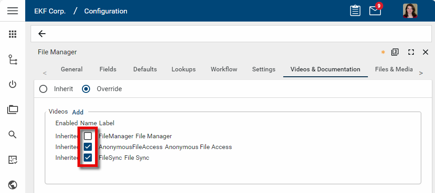Switch to the Workflow tab
The width and height of the screenshot is (435, 193).
(x=224, y=69)
